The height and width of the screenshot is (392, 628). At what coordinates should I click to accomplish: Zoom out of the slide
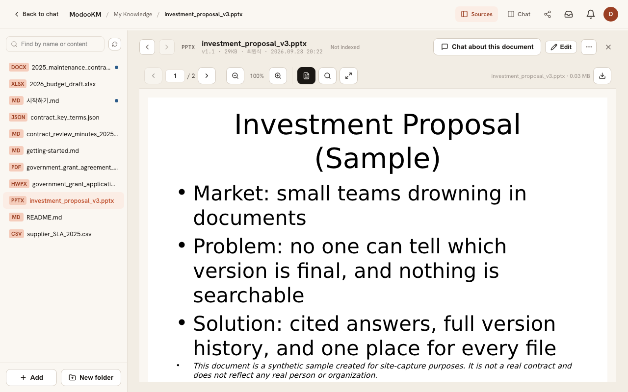click(235, 76)
